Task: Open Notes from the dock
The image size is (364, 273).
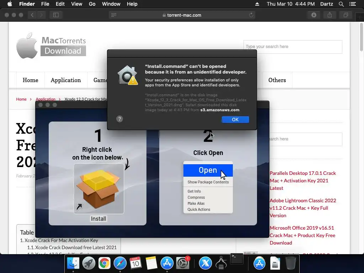Action: coord(151,263)
